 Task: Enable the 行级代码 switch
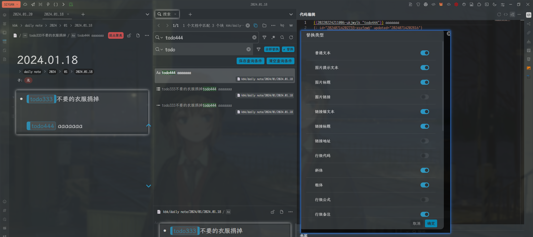425,156
